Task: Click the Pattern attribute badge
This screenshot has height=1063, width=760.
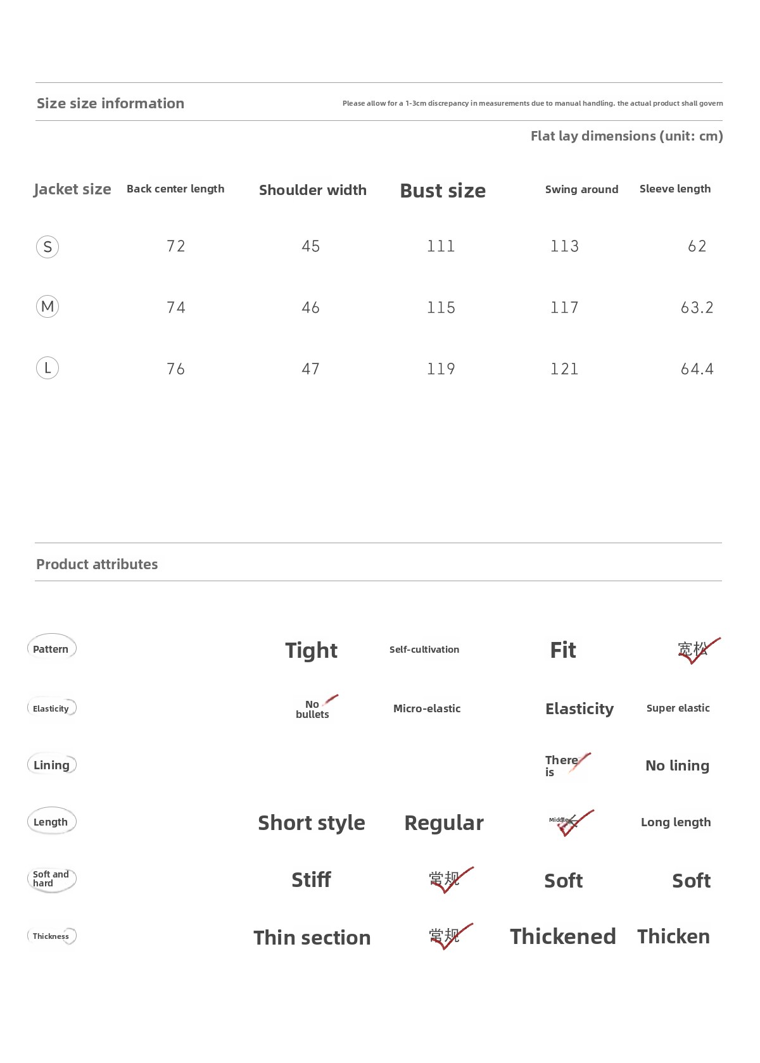Action: click(x=51, y=648)
